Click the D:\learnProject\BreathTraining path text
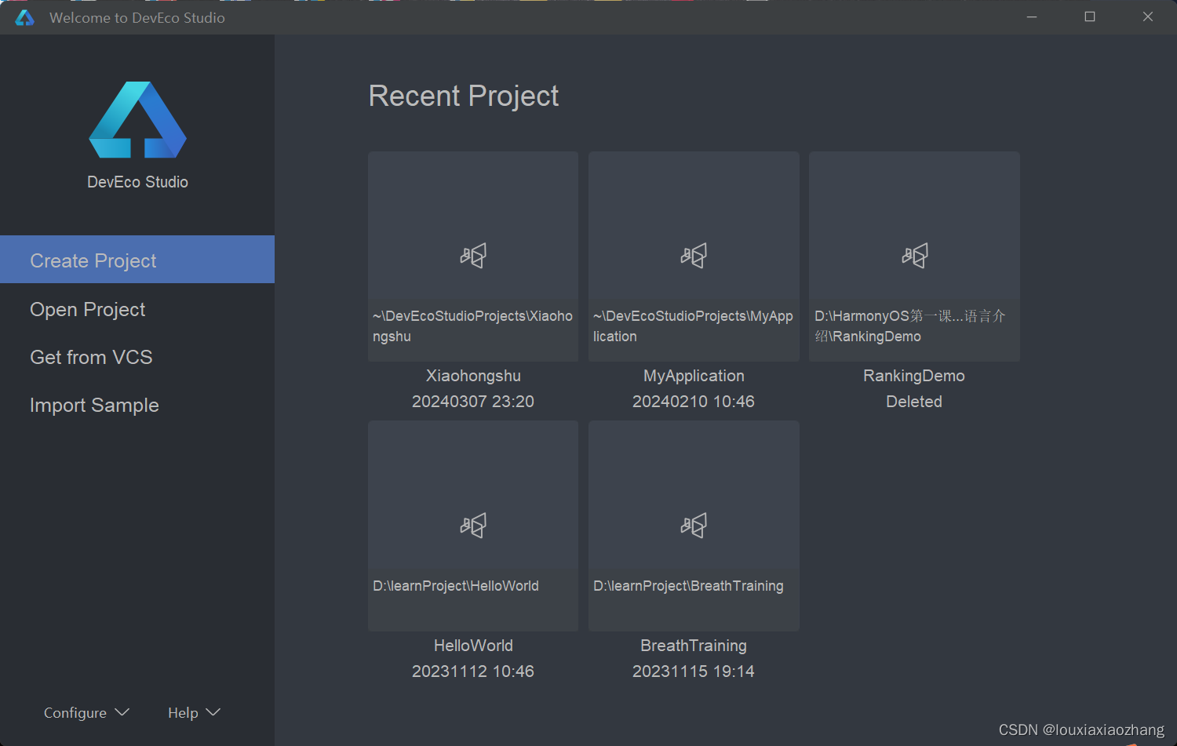 point(688,586)
